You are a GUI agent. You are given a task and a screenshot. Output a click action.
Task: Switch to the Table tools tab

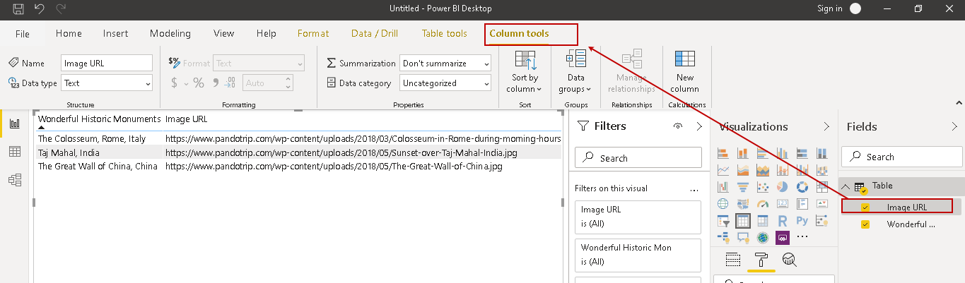tap(444, 34)
